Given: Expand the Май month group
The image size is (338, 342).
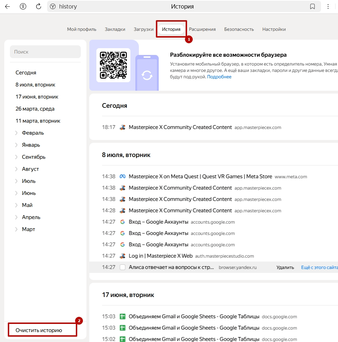Looking at the screenshot, I should pos(16,205).
